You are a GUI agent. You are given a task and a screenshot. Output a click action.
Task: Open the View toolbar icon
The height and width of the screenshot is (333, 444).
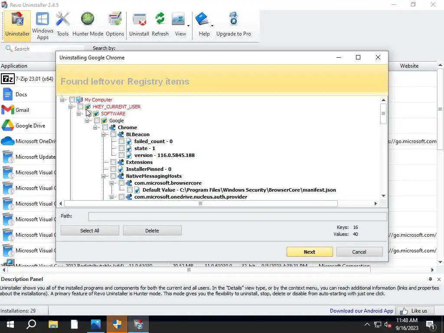[178, 20]
